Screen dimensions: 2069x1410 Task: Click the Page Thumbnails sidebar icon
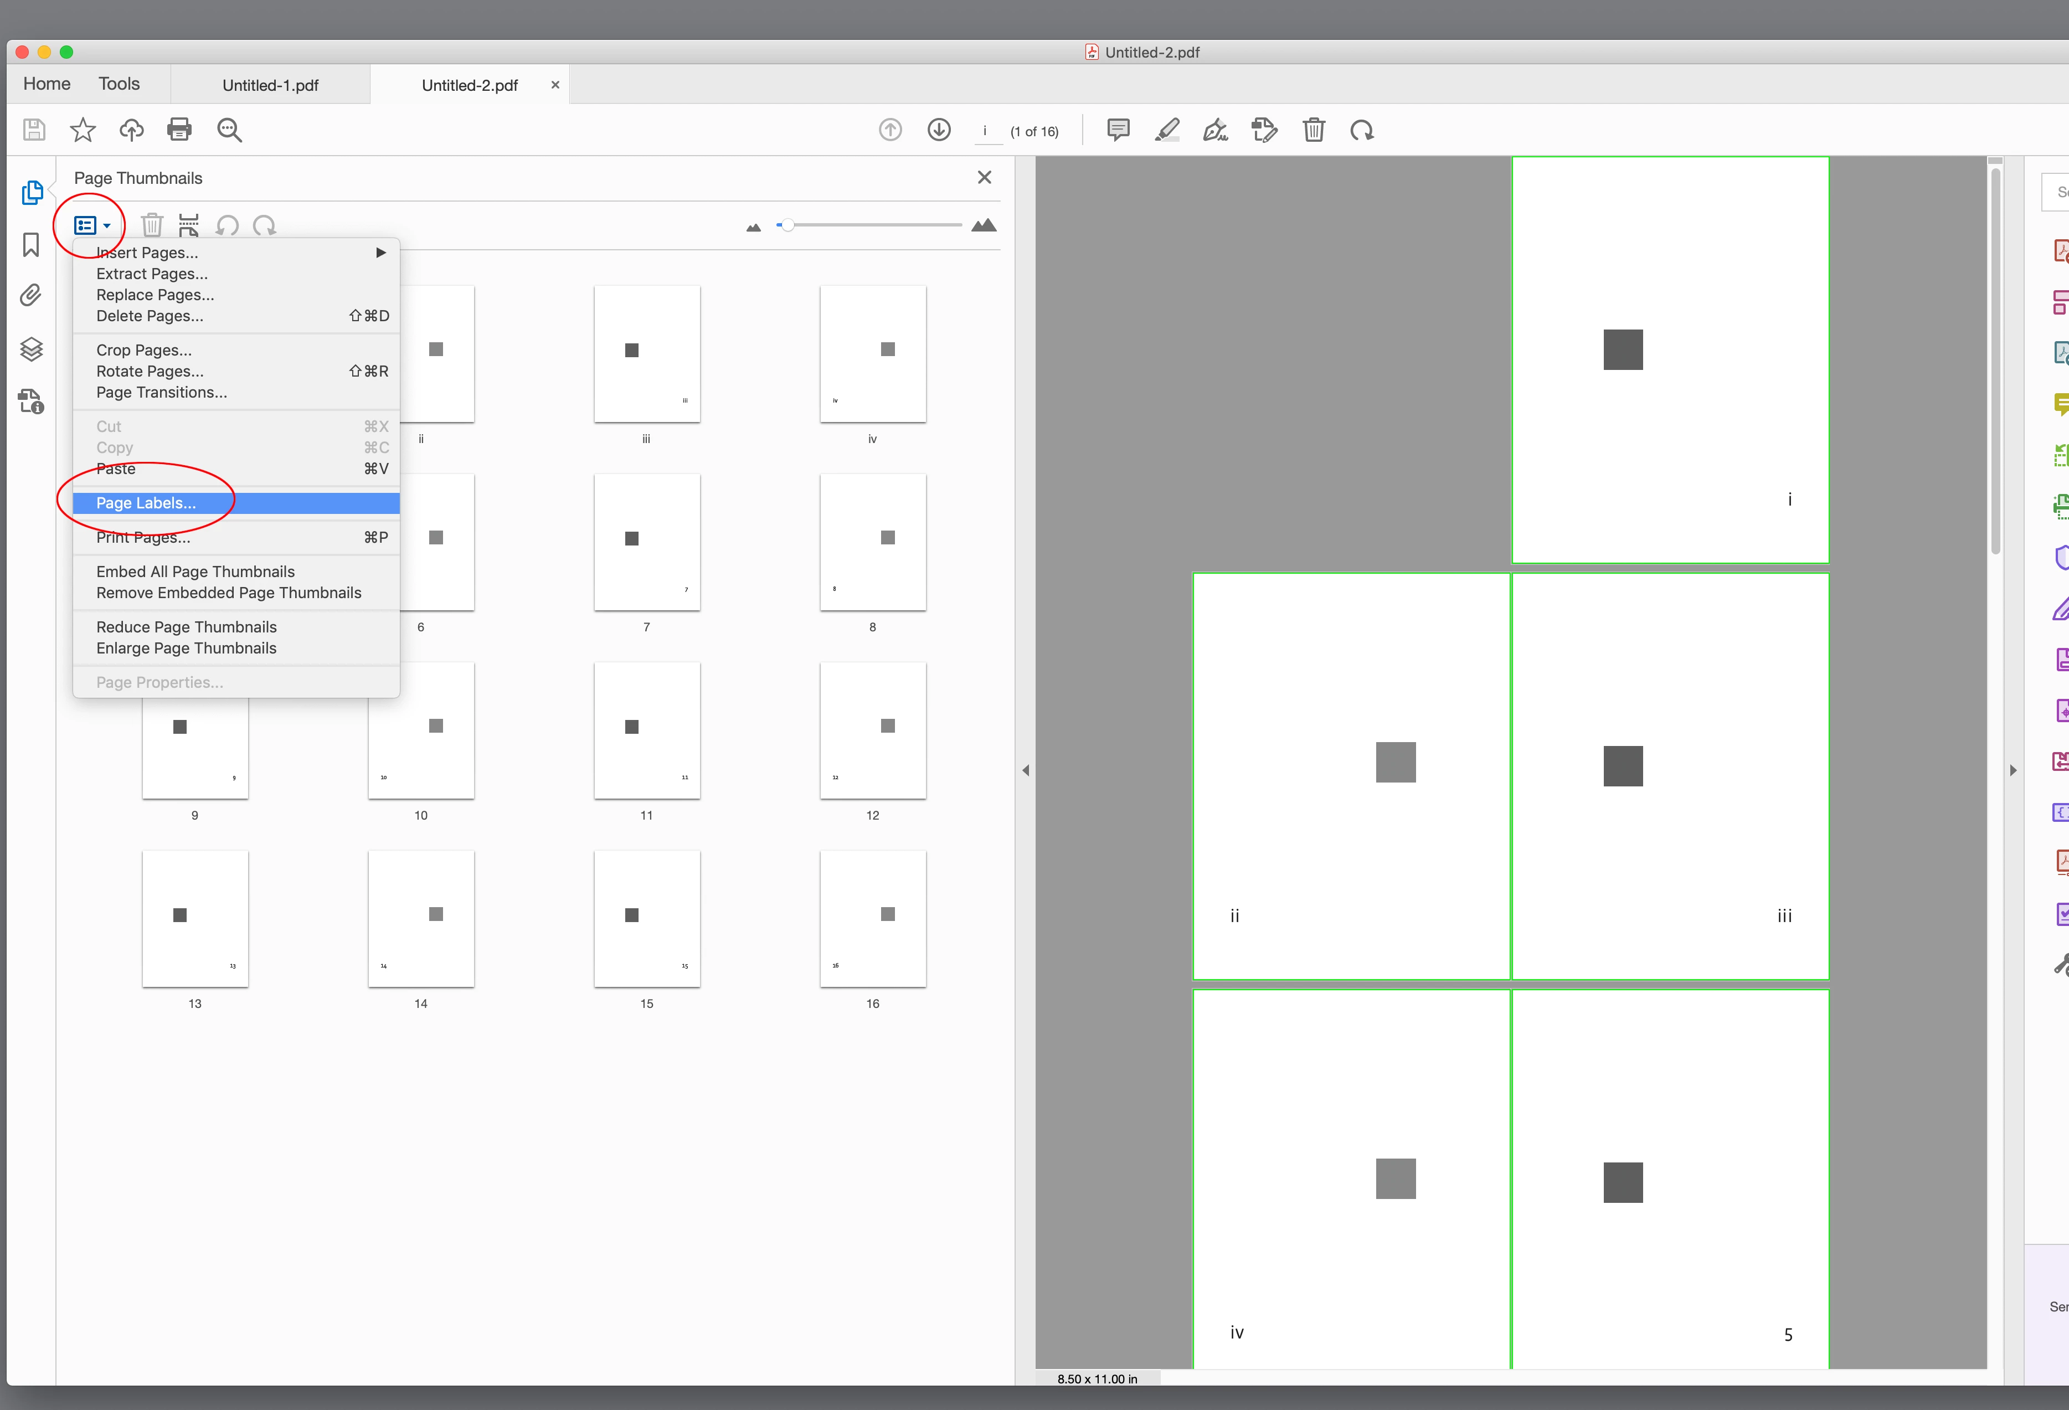(x=31, y=192)
